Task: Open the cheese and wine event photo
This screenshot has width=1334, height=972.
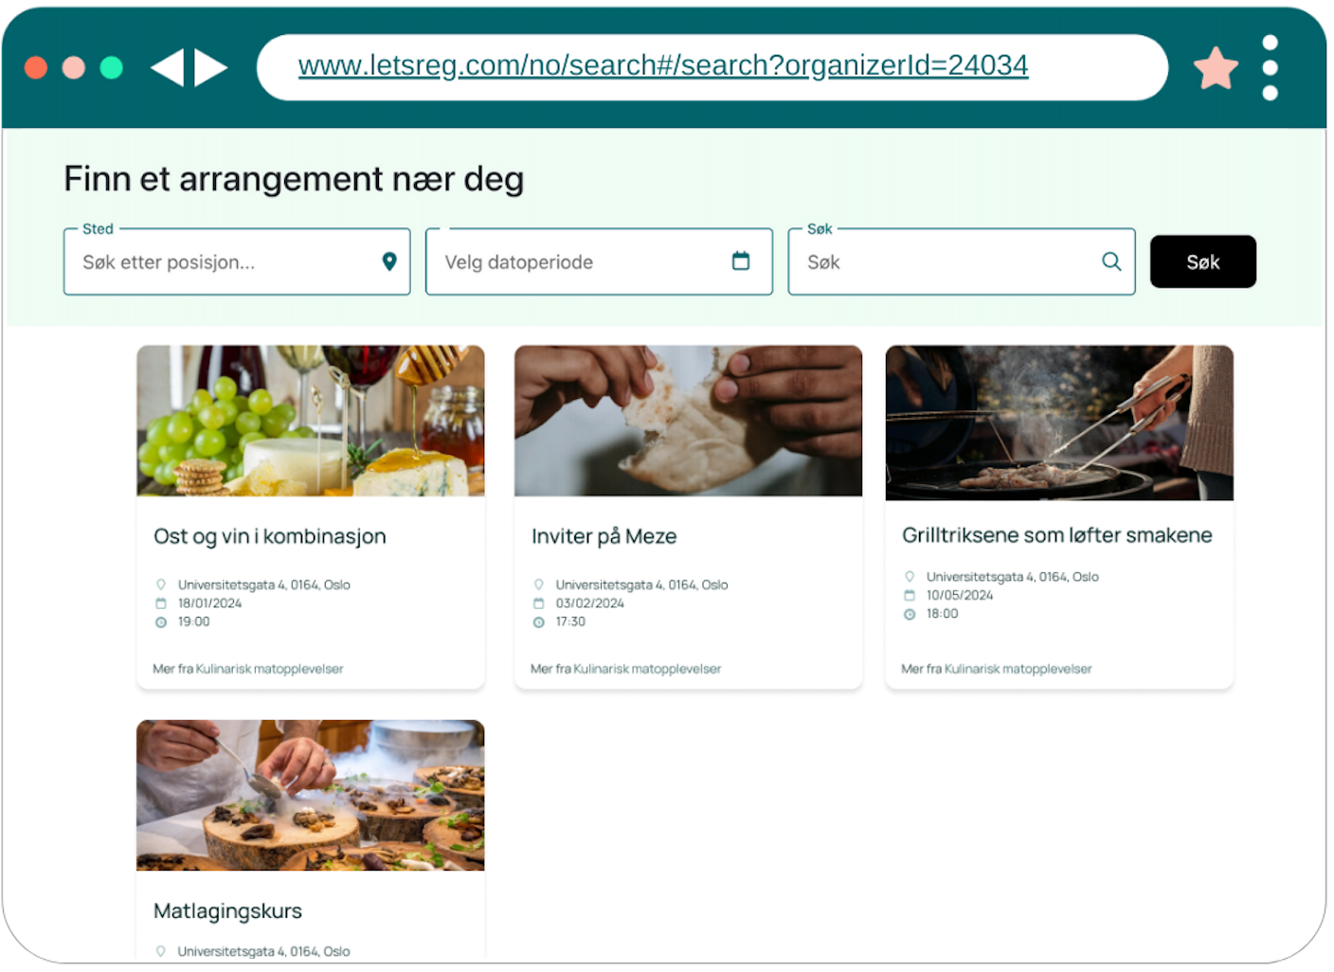Action: [x=311, y=421]
